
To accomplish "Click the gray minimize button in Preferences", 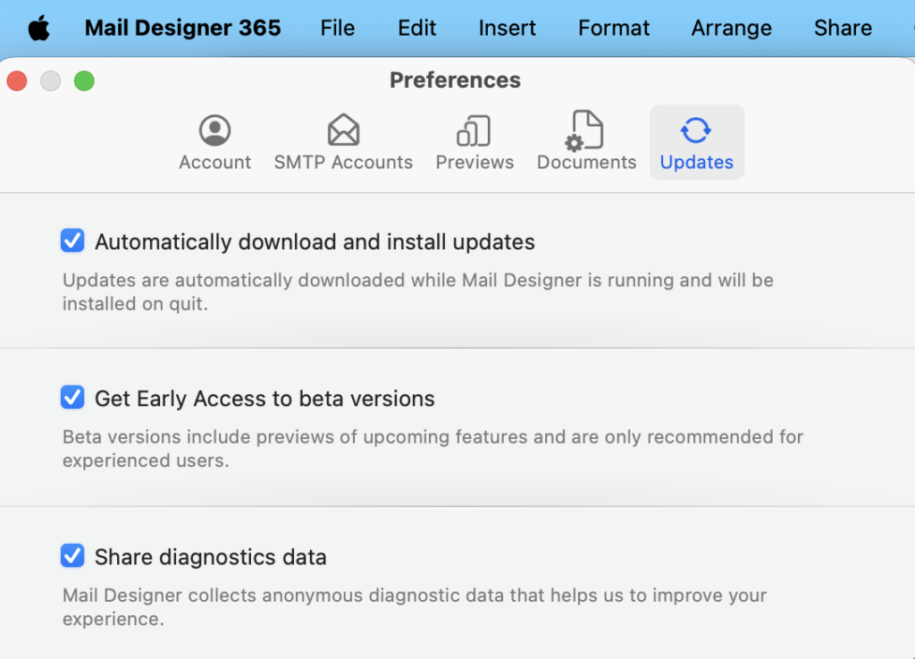I will (x=51, y=81).
